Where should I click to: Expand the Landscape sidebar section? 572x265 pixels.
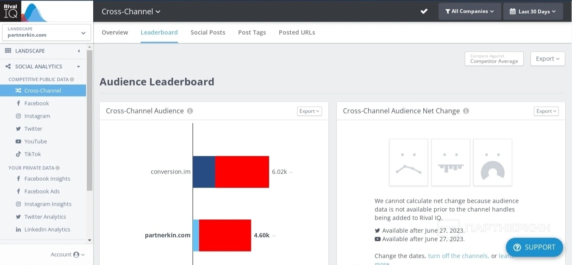tap(78, 51)
